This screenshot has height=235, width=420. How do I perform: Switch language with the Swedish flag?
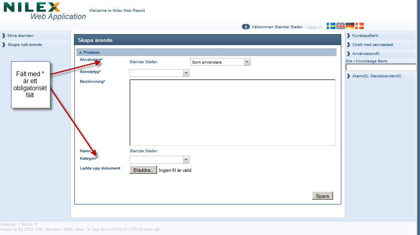tap(331, 26)
